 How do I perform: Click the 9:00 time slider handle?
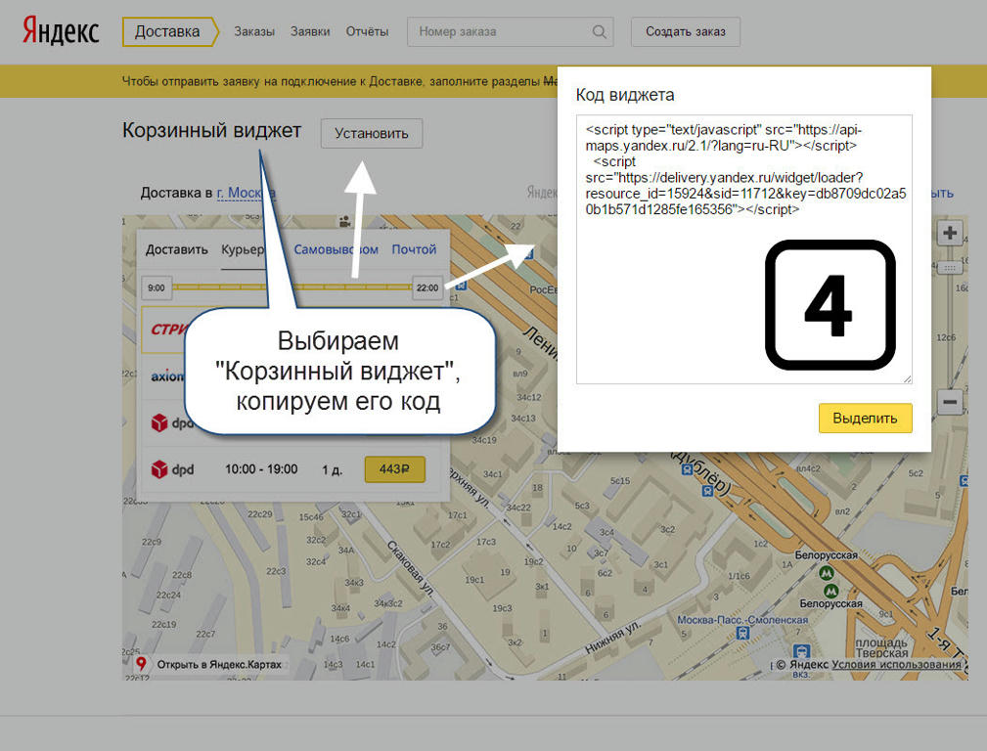click(x=157, y=288)
